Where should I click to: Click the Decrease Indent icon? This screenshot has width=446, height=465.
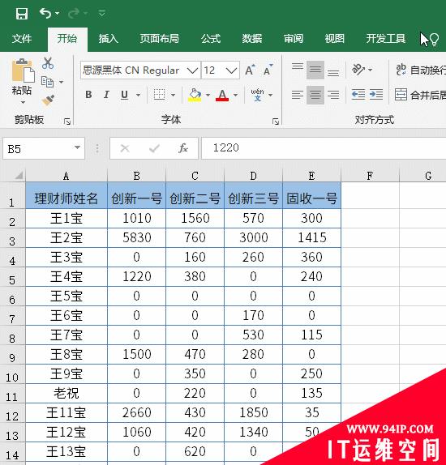point(358,95)
